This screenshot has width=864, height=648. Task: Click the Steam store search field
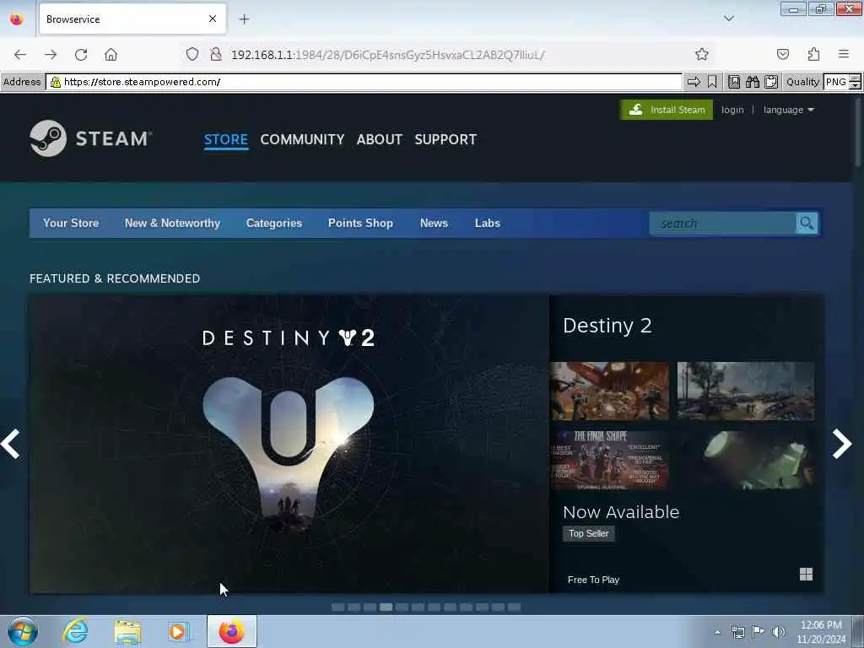(x=723, y=223)
